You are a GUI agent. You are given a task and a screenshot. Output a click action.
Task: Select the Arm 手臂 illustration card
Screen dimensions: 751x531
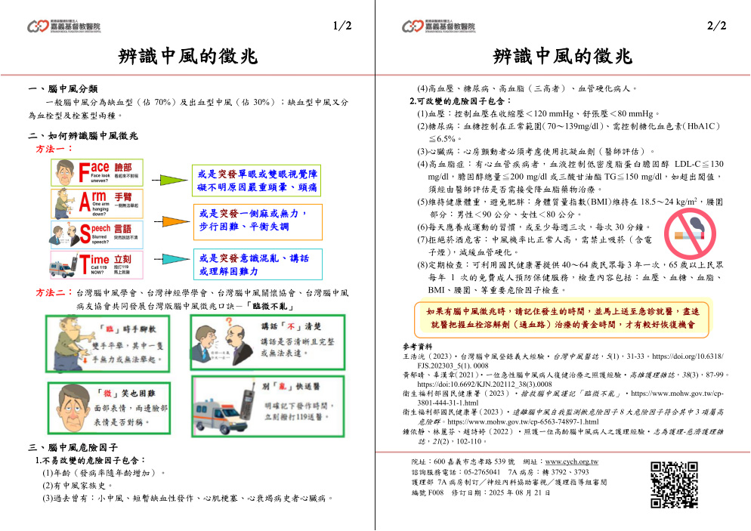97,203
